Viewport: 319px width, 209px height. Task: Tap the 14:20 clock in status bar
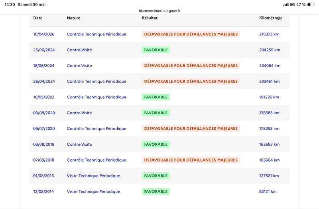10,4
